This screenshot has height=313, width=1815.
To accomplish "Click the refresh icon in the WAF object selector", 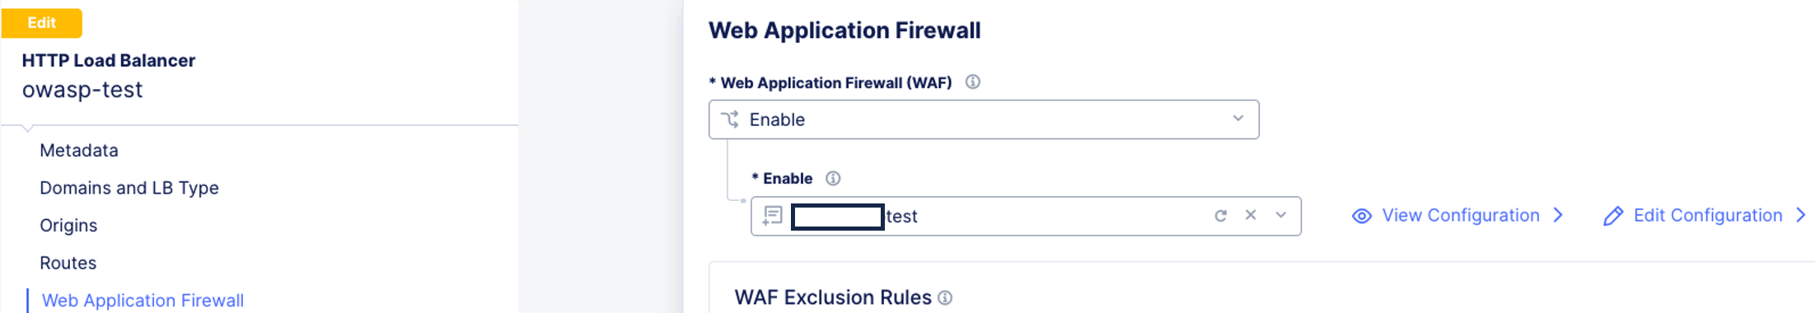I will 1220,216.
